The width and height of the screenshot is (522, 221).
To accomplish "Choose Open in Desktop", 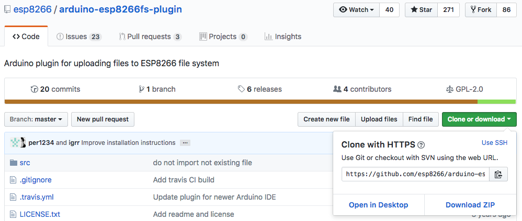I will click(378, 205).
